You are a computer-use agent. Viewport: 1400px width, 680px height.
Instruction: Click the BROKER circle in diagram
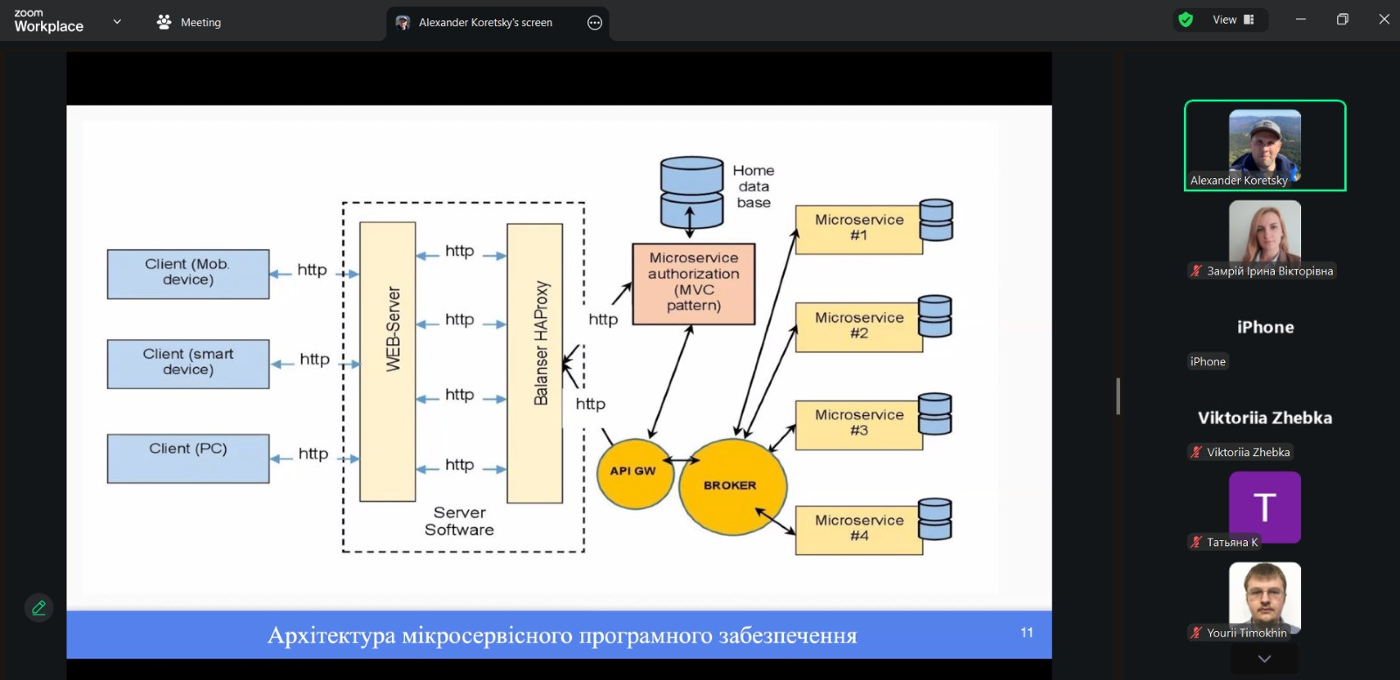(732, 487)
